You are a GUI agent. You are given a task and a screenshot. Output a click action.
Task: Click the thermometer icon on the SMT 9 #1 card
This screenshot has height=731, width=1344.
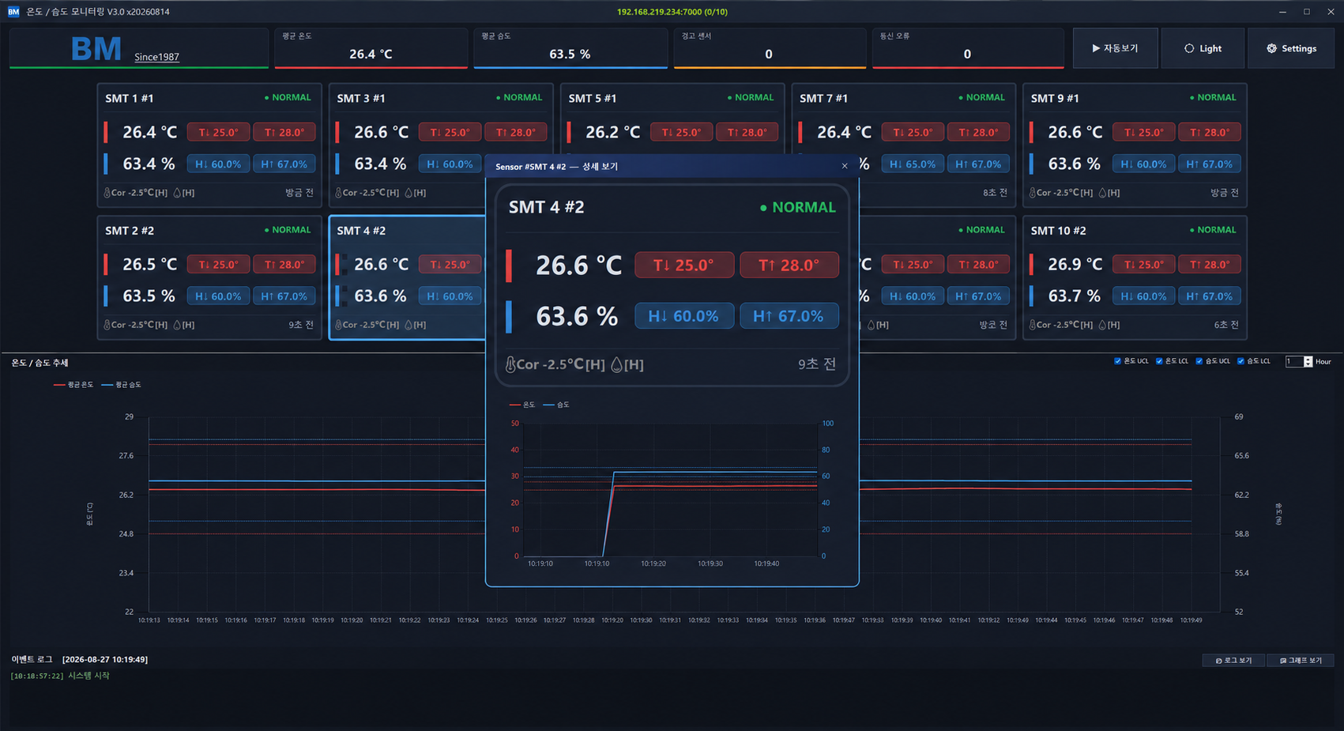click(x=1033, y=193)
